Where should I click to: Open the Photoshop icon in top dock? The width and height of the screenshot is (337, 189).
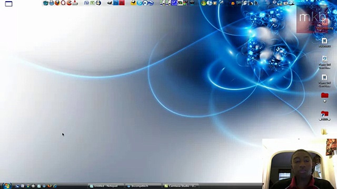116,3
